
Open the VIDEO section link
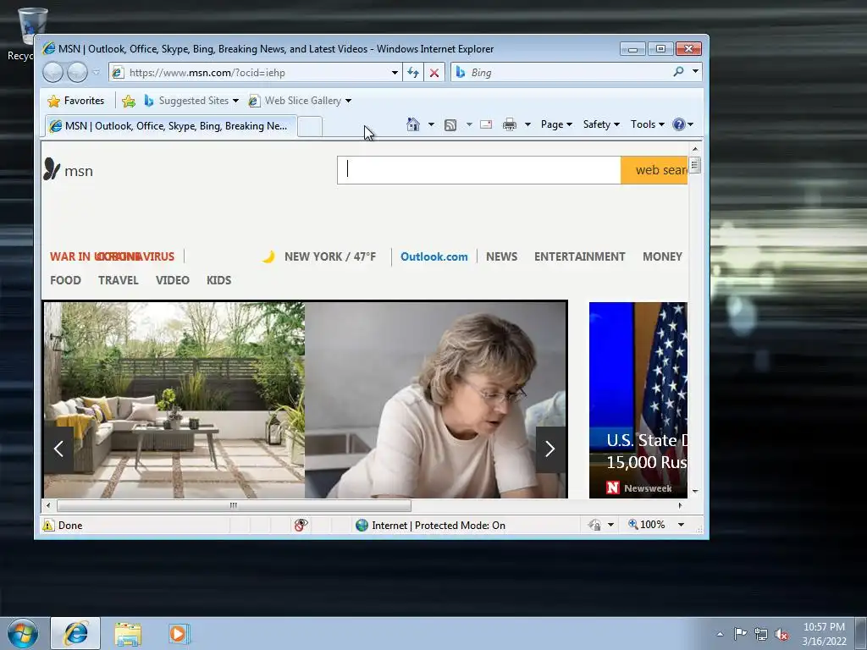(173, 280)
